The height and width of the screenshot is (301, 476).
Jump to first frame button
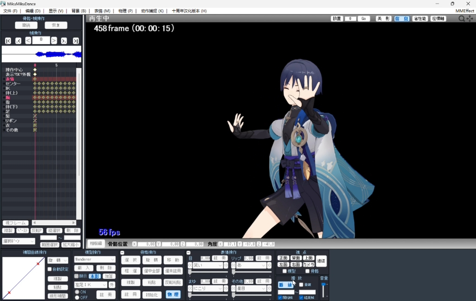8,41
